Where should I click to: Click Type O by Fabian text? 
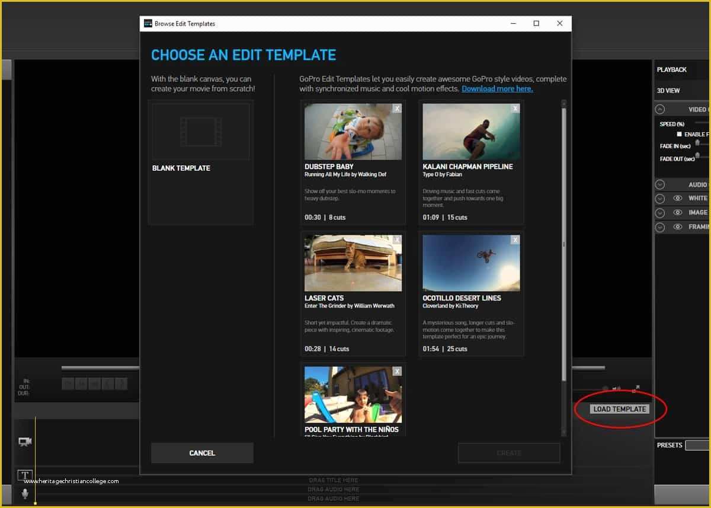[x=442, y=175]
